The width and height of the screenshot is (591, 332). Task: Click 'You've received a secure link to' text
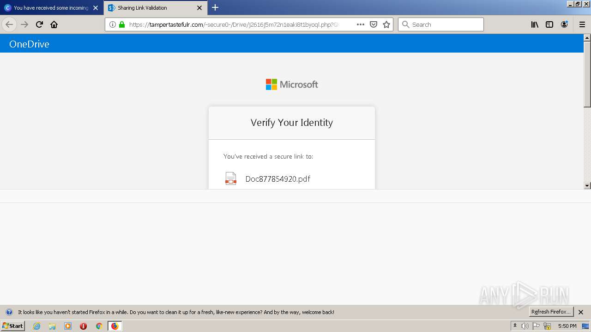point(268,156)
